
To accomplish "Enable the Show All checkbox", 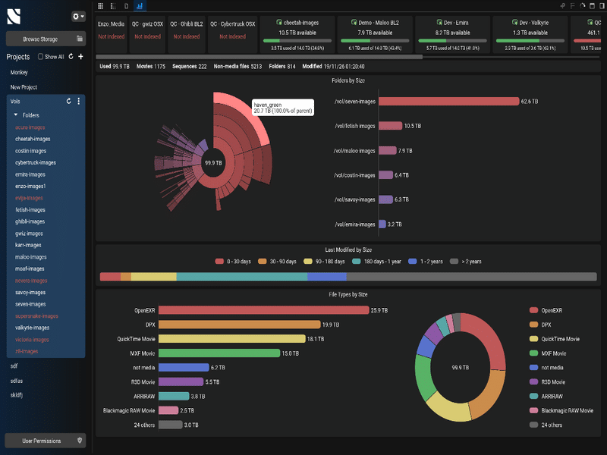I will pyautogui.click(x=40, y=57).
